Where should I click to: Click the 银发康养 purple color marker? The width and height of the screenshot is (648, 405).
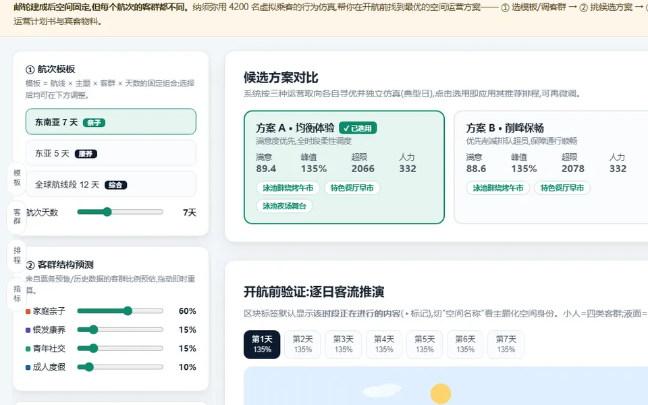28,330
